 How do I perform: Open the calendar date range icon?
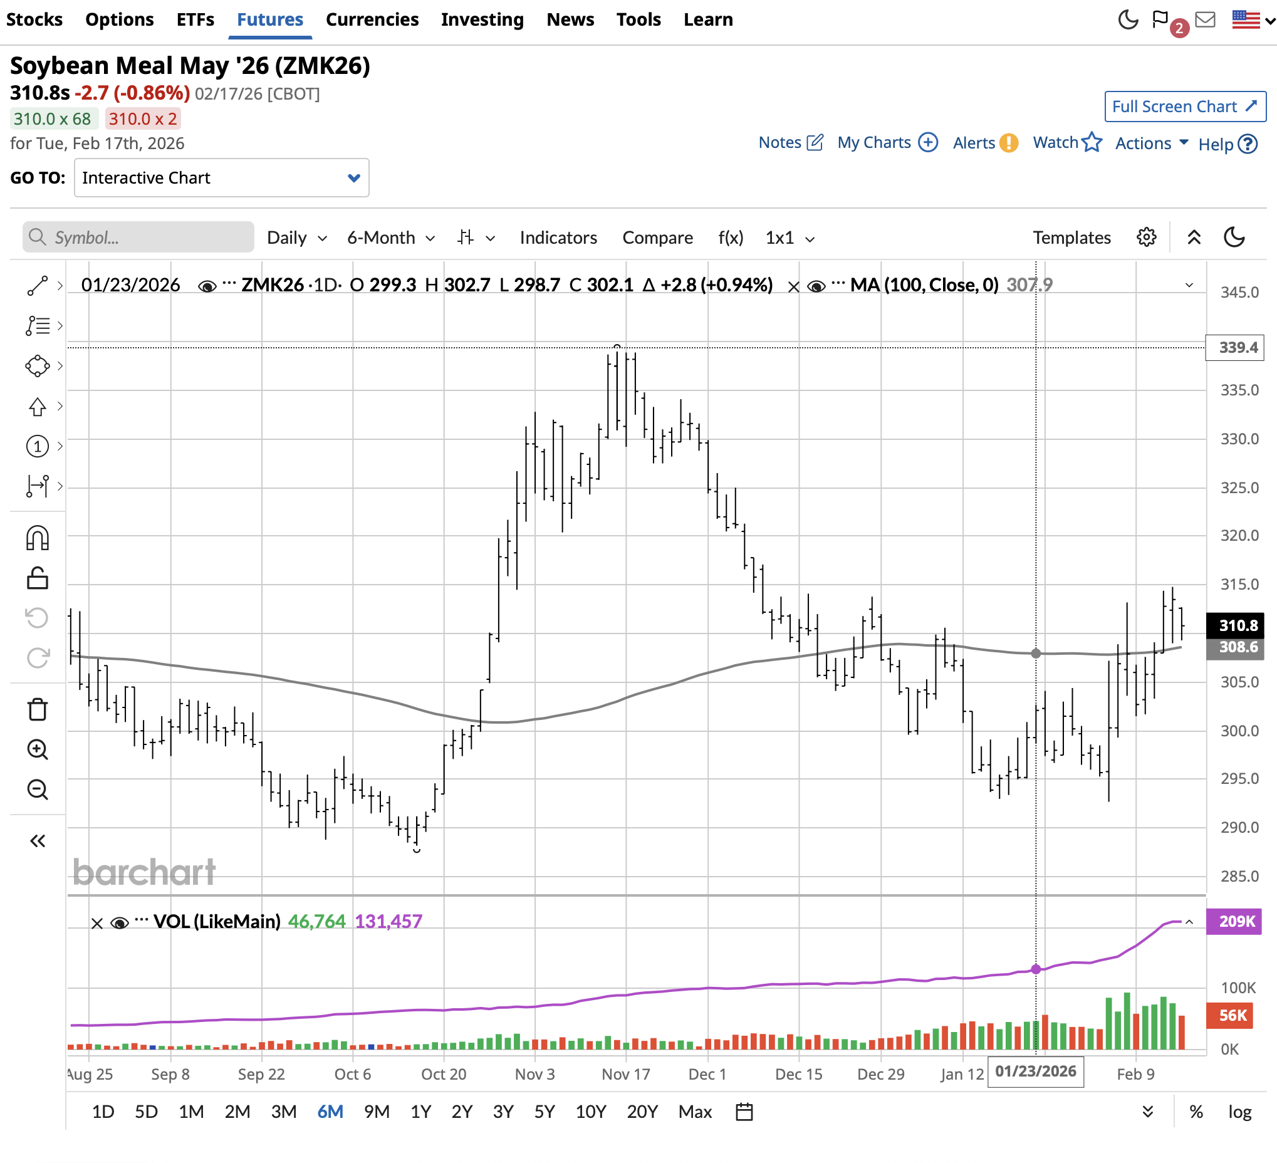pos(744,1112)
